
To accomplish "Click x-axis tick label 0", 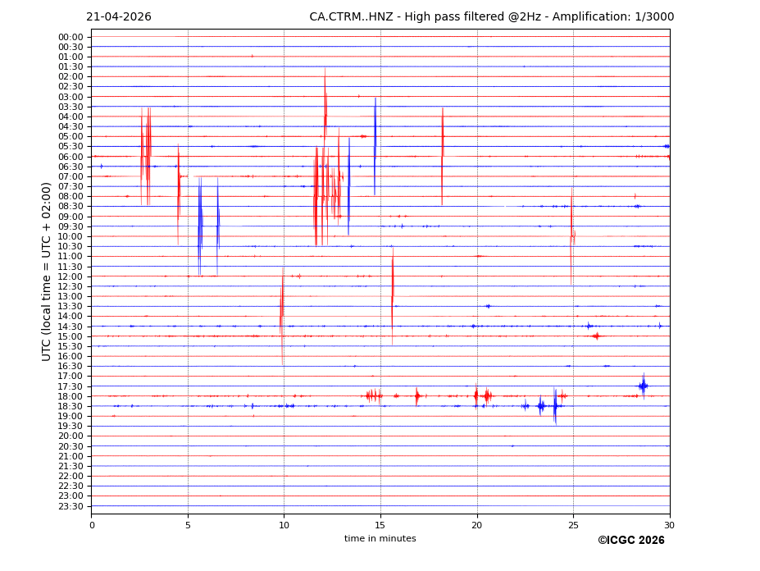I will point(92,525).
